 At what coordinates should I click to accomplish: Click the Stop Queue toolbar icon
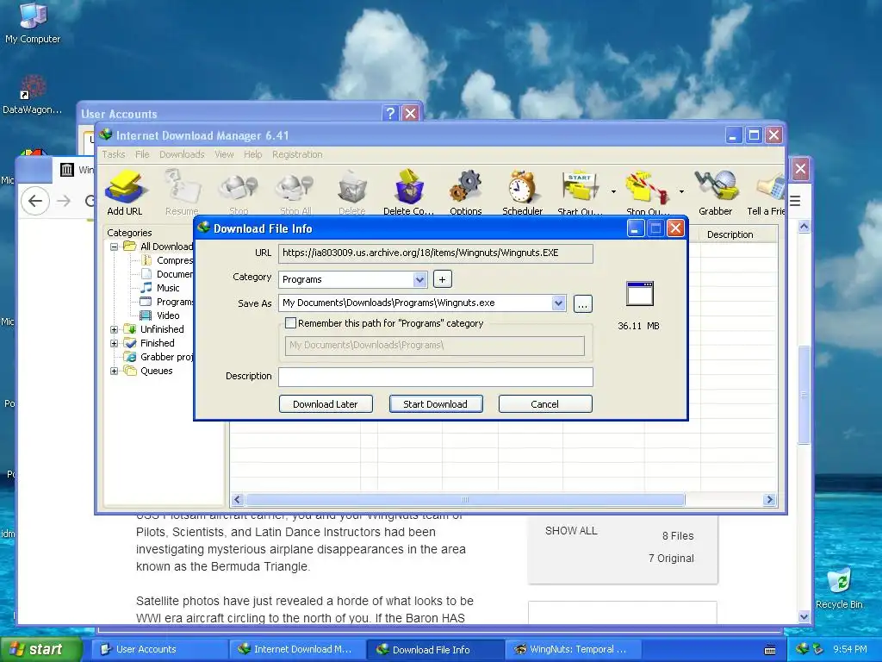(x=648, y=192)
